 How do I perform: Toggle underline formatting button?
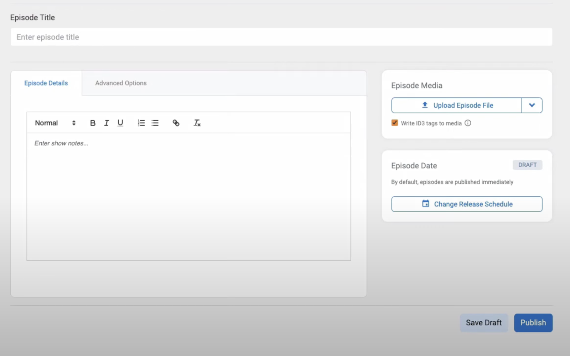120,123
